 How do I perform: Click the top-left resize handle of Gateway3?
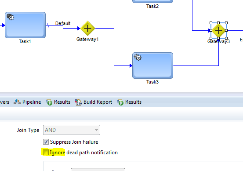tap(211, 23)
